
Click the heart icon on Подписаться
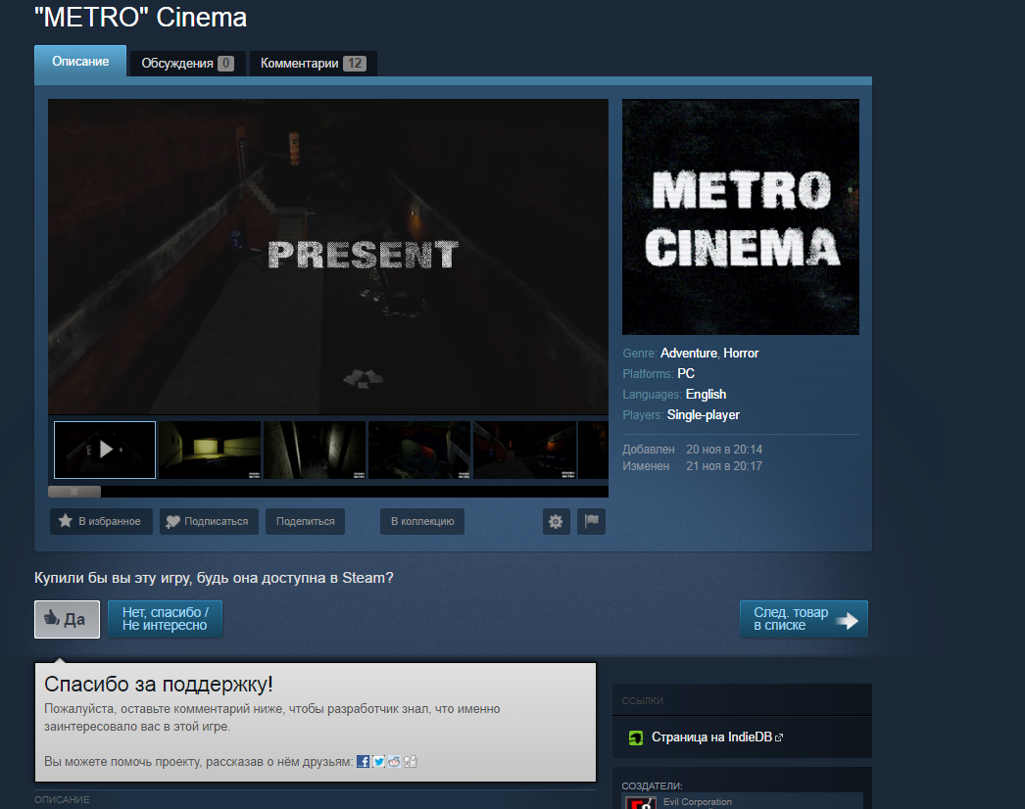(x=172, y=521)
